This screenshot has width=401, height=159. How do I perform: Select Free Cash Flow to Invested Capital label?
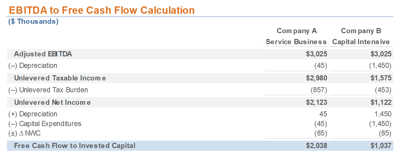click(x=75, y=146)
